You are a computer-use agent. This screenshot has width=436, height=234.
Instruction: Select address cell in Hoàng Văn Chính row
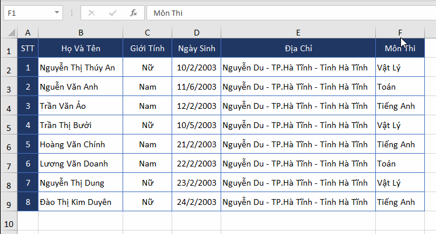(x=298, y=144)
